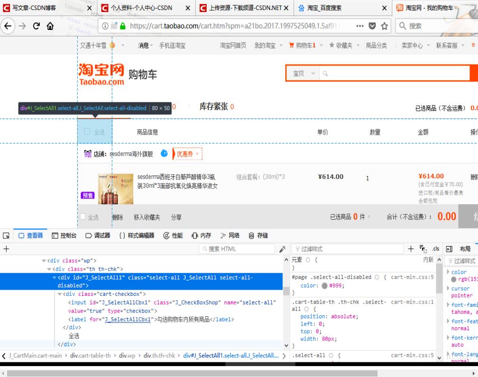Open the 消息 messages dropdown
The image size is (478, 377).
tap(145, 46)
